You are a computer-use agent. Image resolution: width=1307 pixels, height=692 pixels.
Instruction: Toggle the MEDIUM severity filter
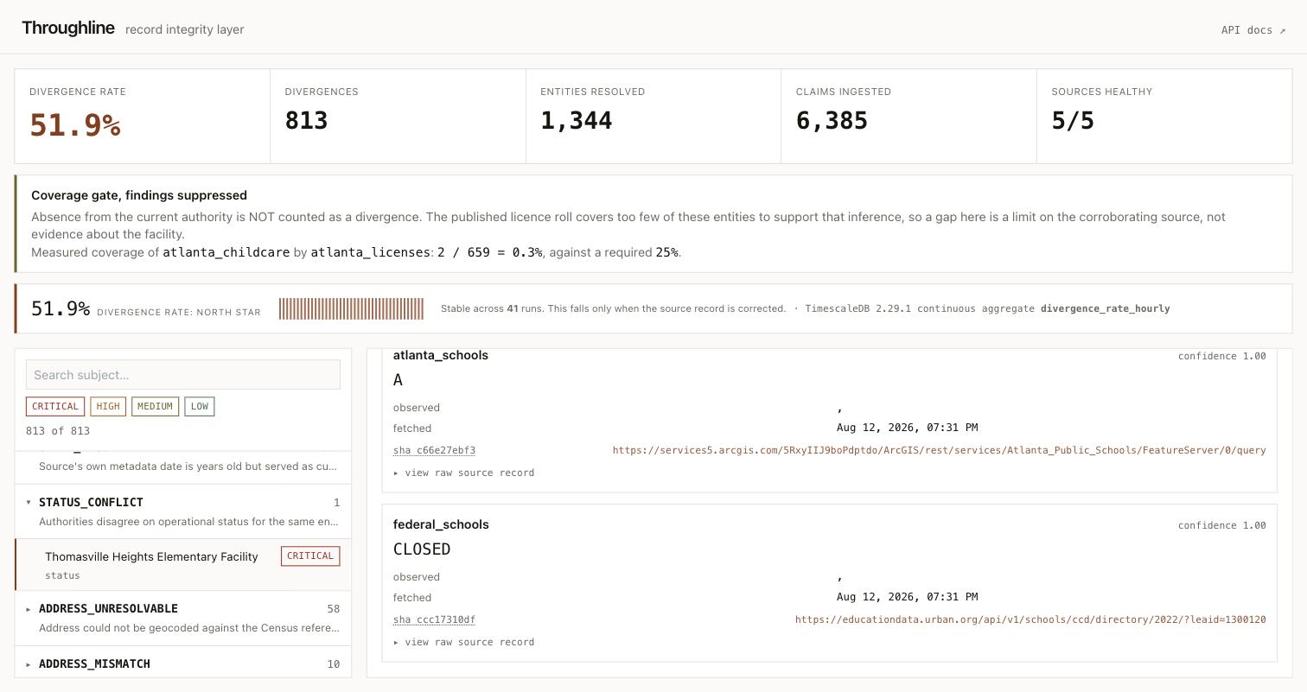[155, 406]
